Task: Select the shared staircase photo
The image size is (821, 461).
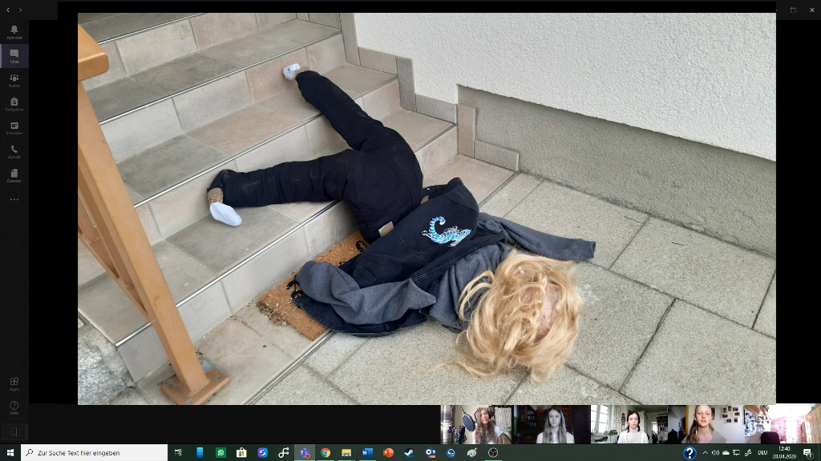Action: [427, 208]
